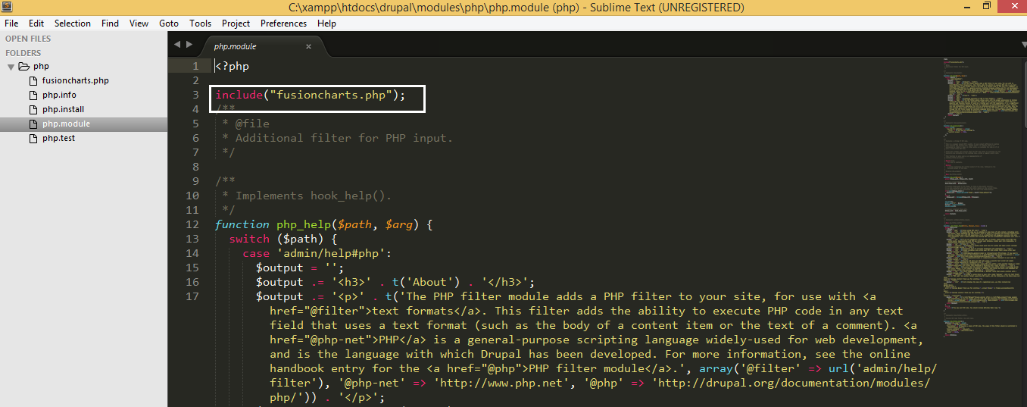Select php.module in the sidebar

click(x=66, y=124)
